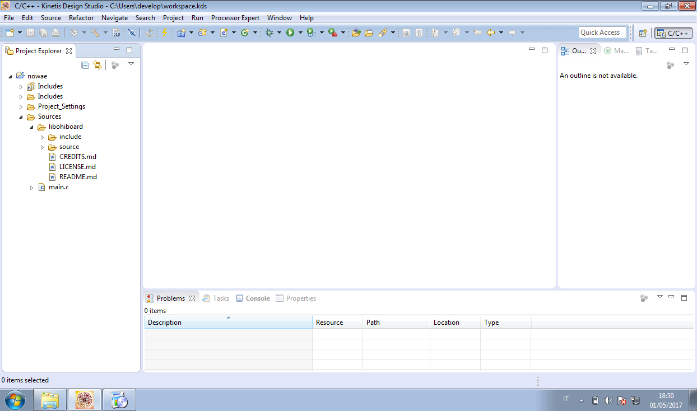
Task: Toggle Show Whitespace Characters icon
Action: point(419,32)
